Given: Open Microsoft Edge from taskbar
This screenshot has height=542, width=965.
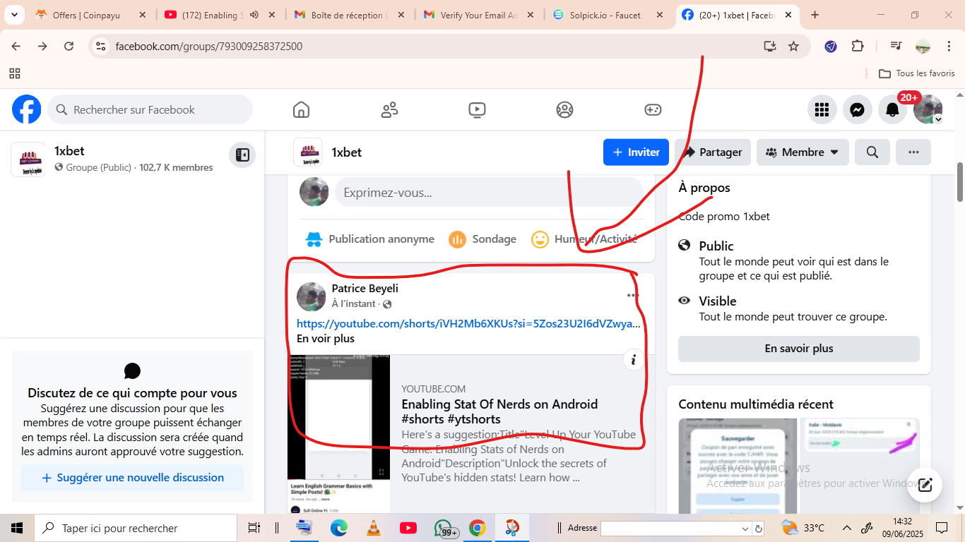Looking at the screenshot, I should (x=339, y=528).
